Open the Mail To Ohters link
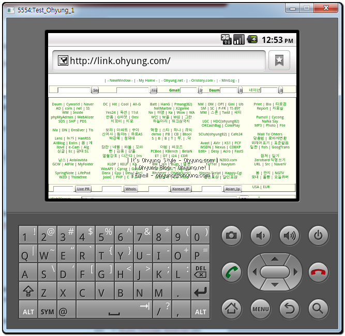 (270, 134)
